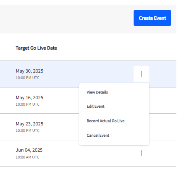Open the actions menu for May 30 event
Image resolution: width=178 pixels, height=173 pixels.
141,74
